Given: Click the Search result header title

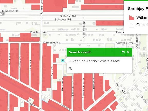Looking at the screenshot, I should (80, 52).
